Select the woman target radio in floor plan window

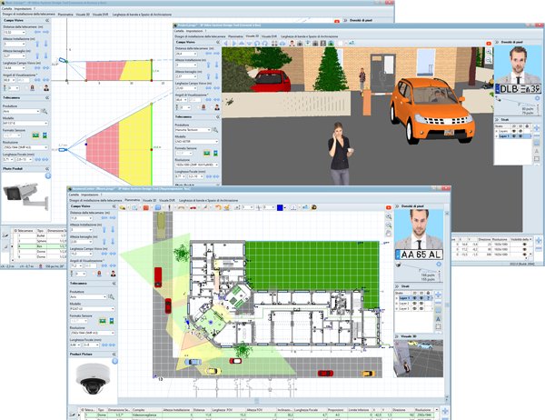[94, 274]
